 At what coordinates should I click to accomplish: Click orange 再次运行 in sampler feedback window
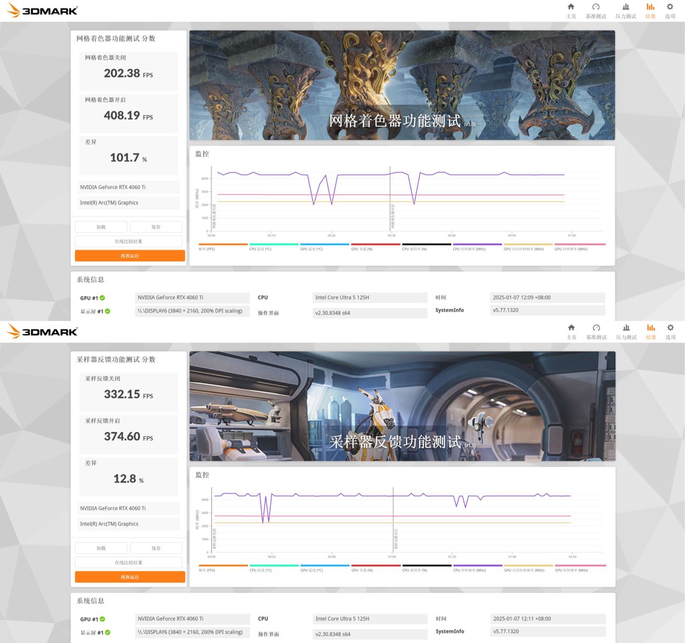[x=130, y=577]
